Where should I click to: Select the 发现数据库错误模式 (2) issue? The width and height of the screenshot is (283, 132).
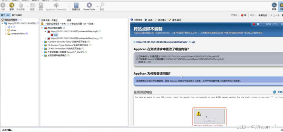(x=57, y=55)
